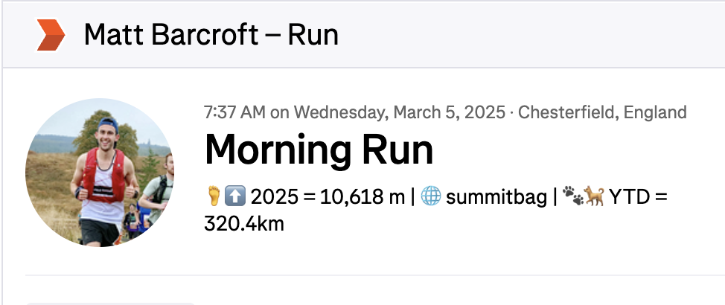Click the "Matt Barcroft – Run" header title
Screen dimensions: 725x305
pos(211,35)
